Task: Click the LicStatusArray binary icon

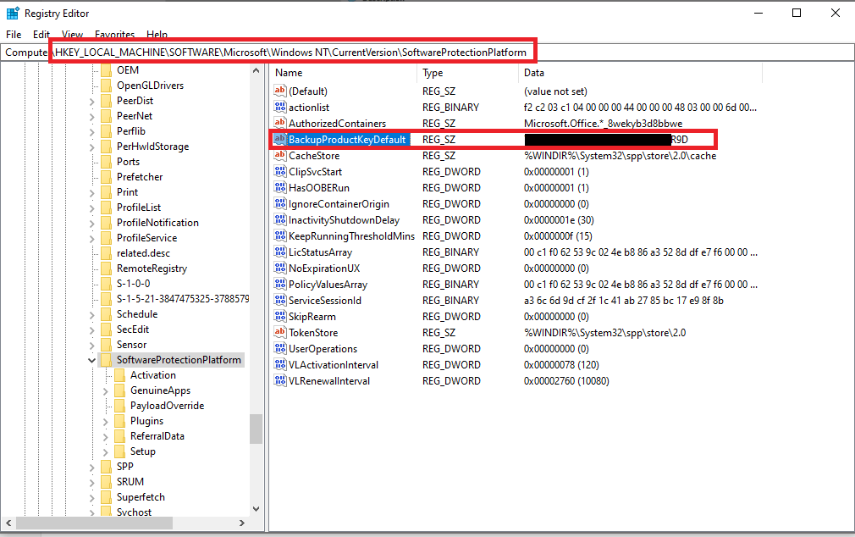Action: (279, 252)
